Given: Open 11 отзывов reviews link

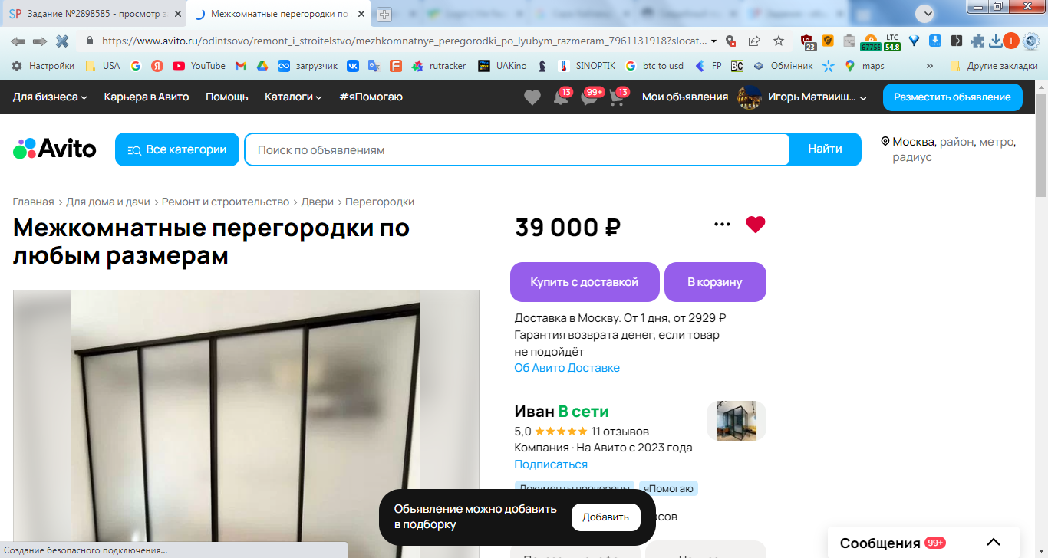Looking at the screenshot, I should (x=620, y=432).
